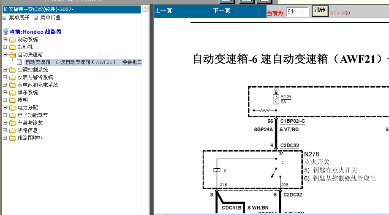The height and width of the screenshot is (215, 389).
Task: Select the 自动变速箱 folder label
Action: (x=30, y=55)
